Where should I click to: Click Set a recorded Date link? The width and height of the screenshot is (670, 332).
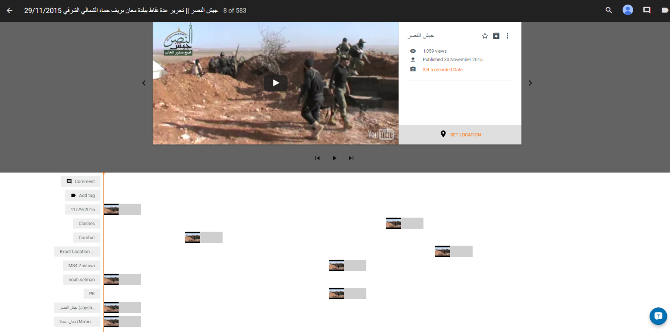pos(442,70)
